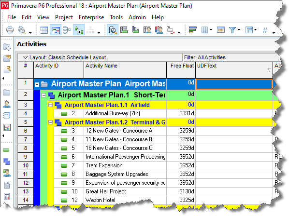
Task: Click the Print icon in toolbar
Action: [10, 30]
